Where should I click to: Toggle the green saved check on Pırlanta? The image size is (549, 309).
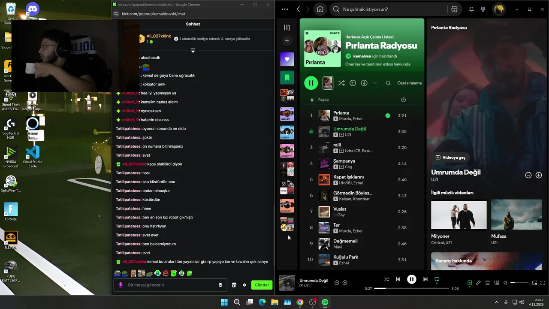(388, 115)
